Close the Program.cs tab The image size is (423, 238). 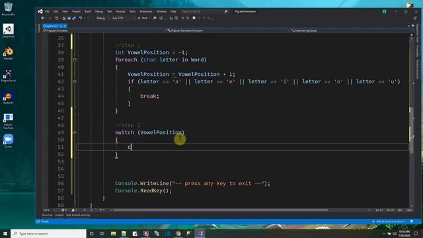coord(65,26)
